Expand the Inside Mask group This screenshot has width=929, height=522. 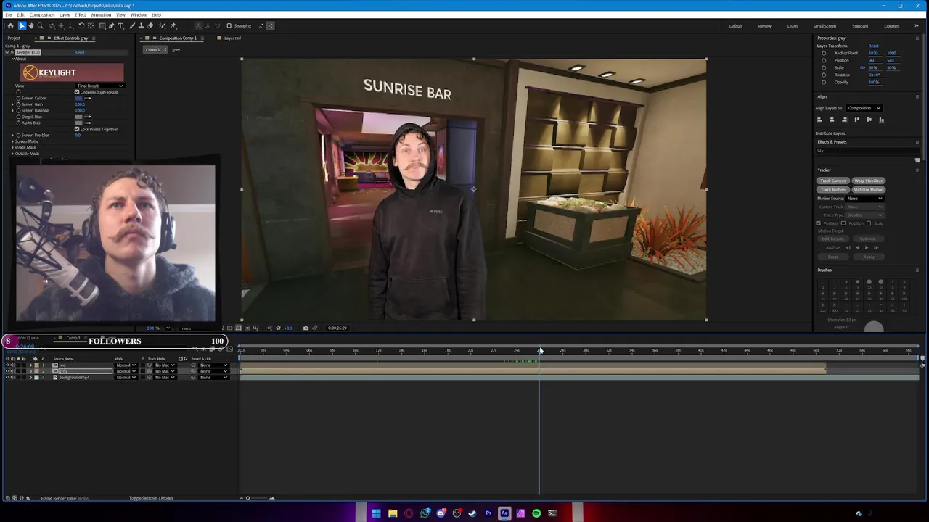pyautogui.click(x=12, y=147)
